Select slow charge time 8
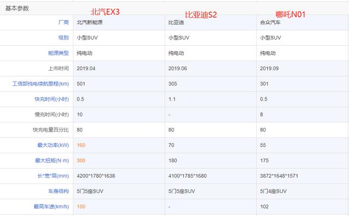 pyautogui.click(x=262, y=115)
